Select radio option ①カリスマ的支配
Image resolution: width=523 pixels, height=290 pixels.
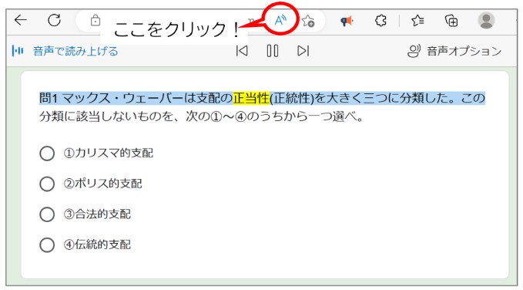47,153
